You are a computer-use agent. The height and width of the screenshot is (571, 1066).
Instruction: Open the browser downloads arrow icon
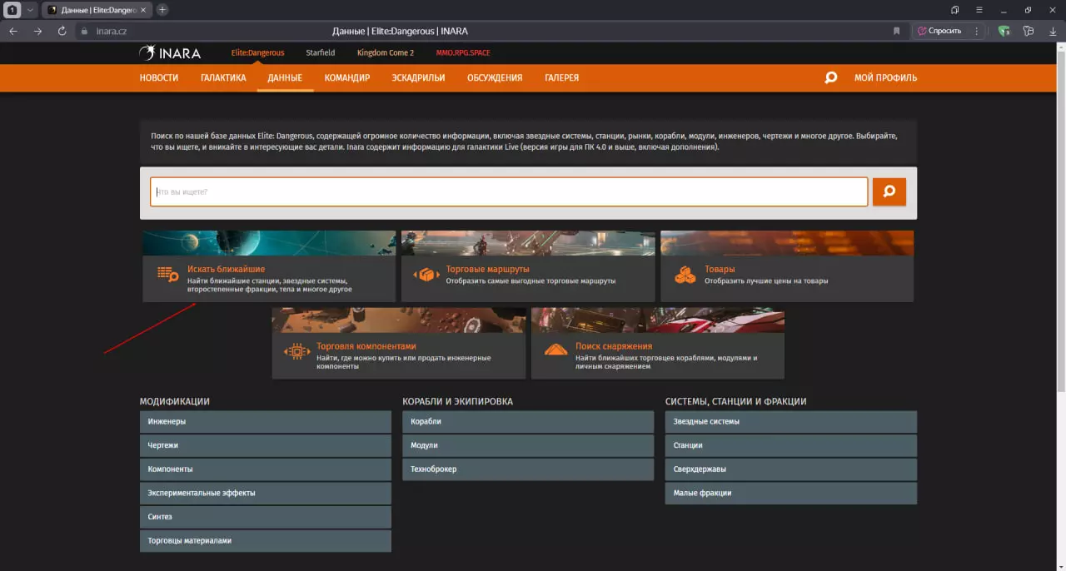tap(1053, 31)
